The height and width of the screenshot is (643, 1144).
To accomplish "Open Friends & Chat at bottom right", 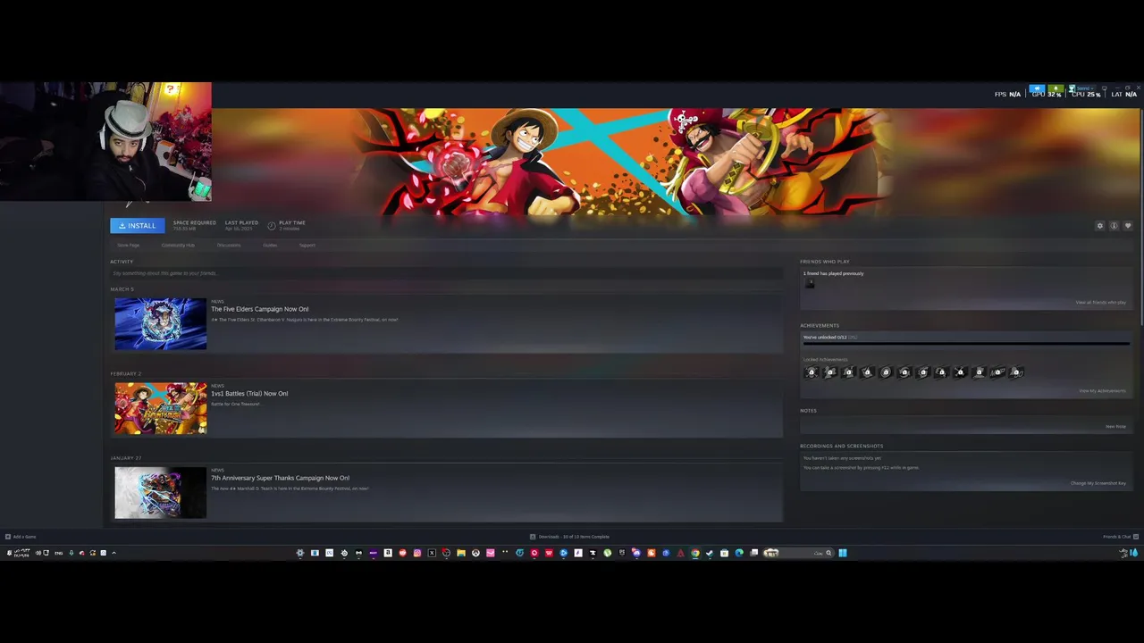I will click(1121, 537).
